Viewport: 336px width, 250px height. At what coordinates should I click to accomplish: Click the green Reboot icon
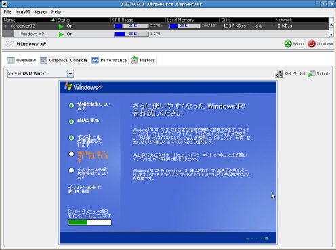[x=288, y=44]
